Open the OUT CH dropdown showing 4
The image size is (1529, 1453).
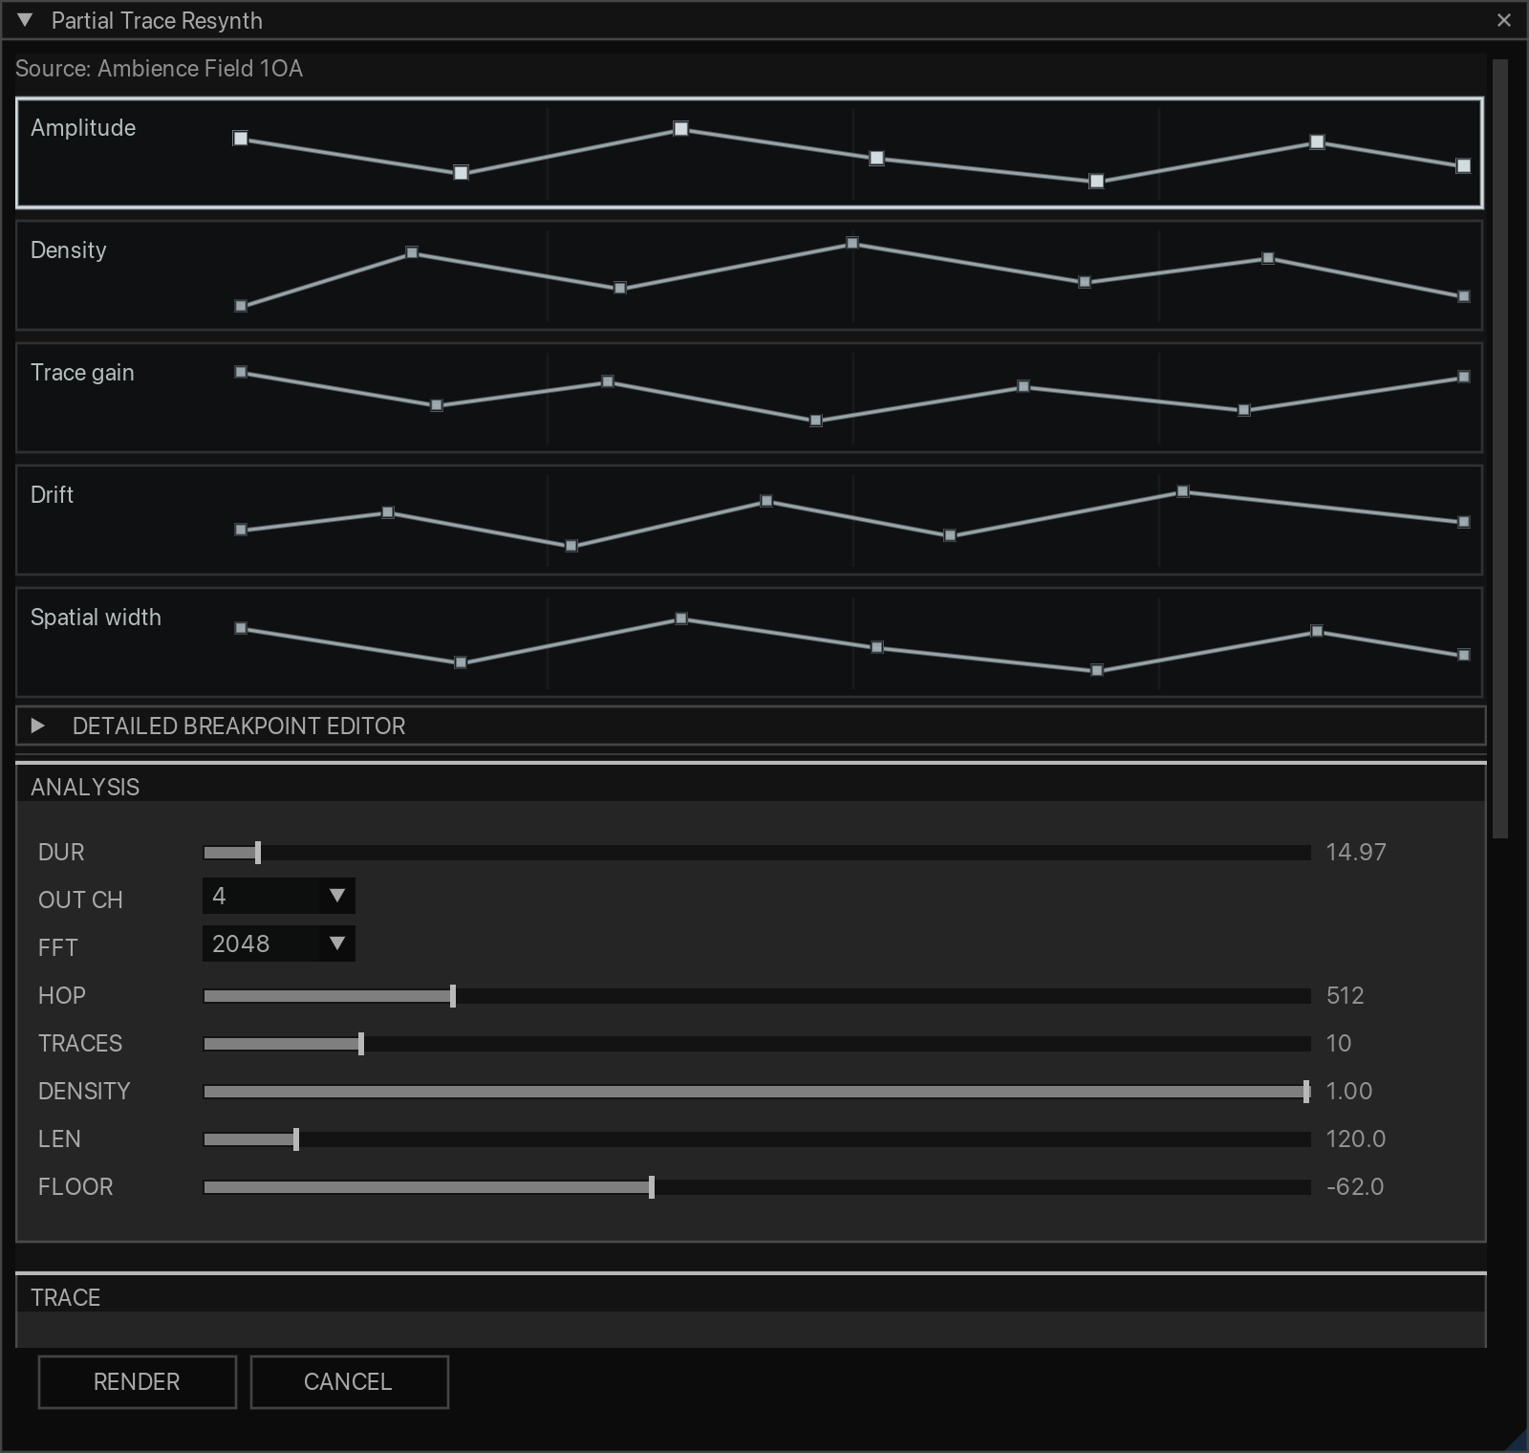pyautogui.click(x=279, y=896)
